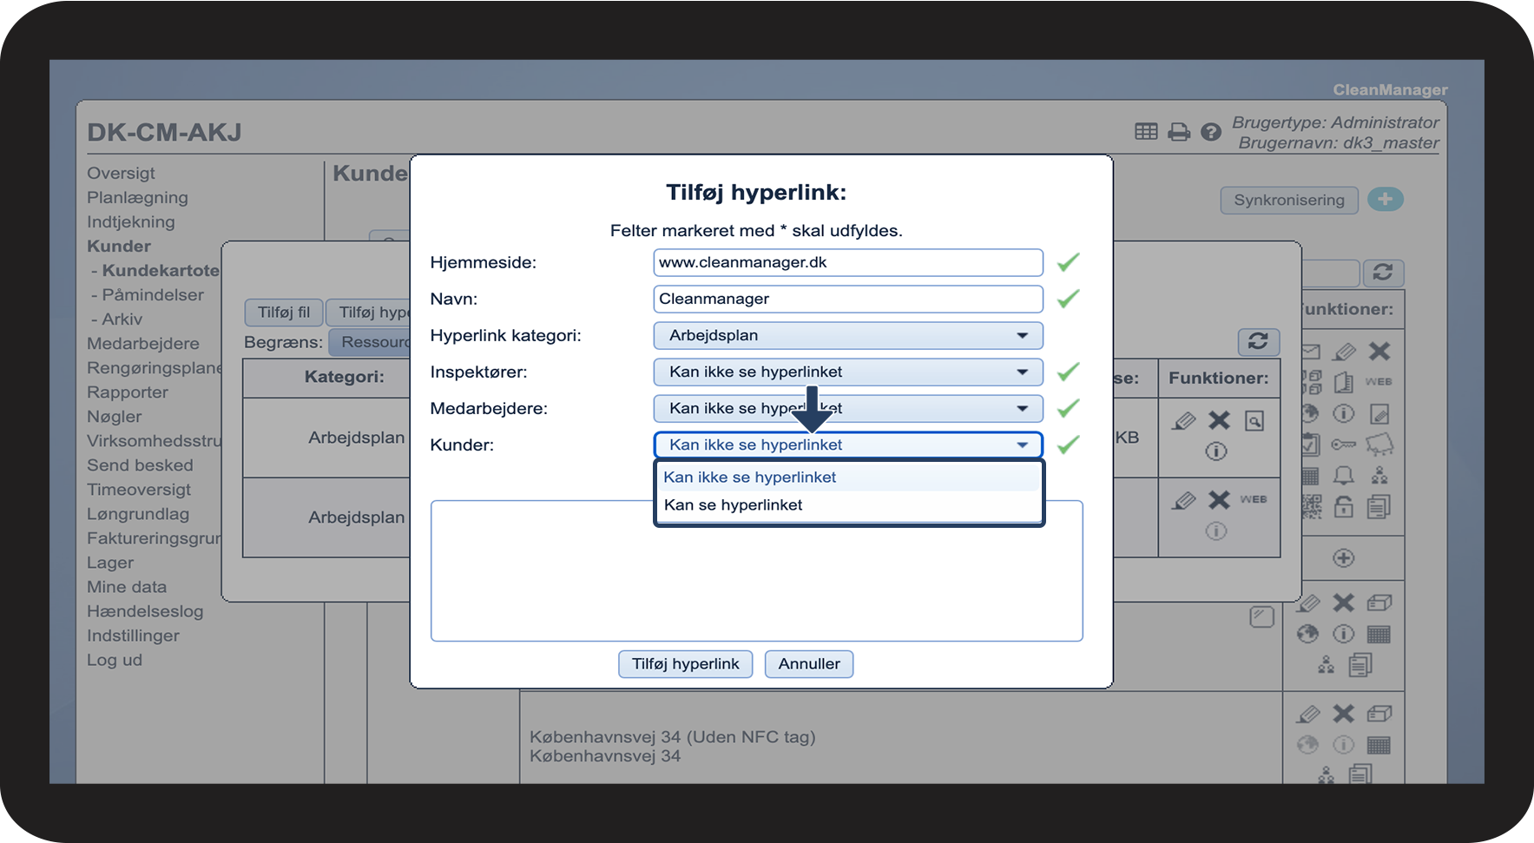Open Oversigt in the sidebar

121,173
